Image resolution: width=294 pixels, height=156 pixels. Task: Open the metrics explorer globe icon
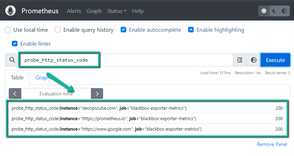(x=253, y=60)
